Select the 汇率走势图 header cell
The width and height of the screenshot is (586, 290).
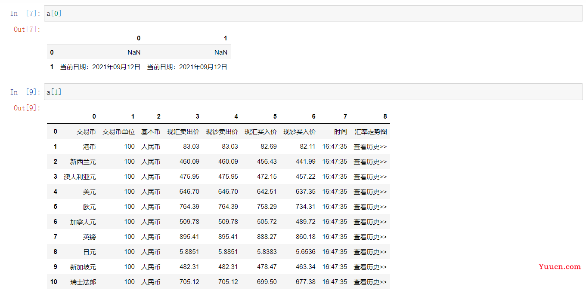tap(371, 131)
